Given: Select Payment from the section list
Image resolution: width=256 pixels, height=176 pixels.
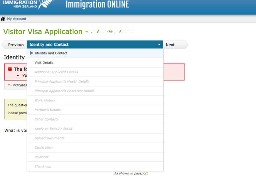Looking at the screenshot, I should tap(41, 157).
